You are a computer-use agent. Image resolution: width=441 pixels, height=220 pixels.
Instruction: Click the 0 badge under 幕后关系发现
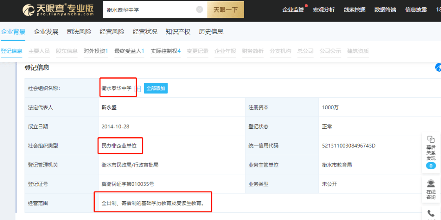431,166
